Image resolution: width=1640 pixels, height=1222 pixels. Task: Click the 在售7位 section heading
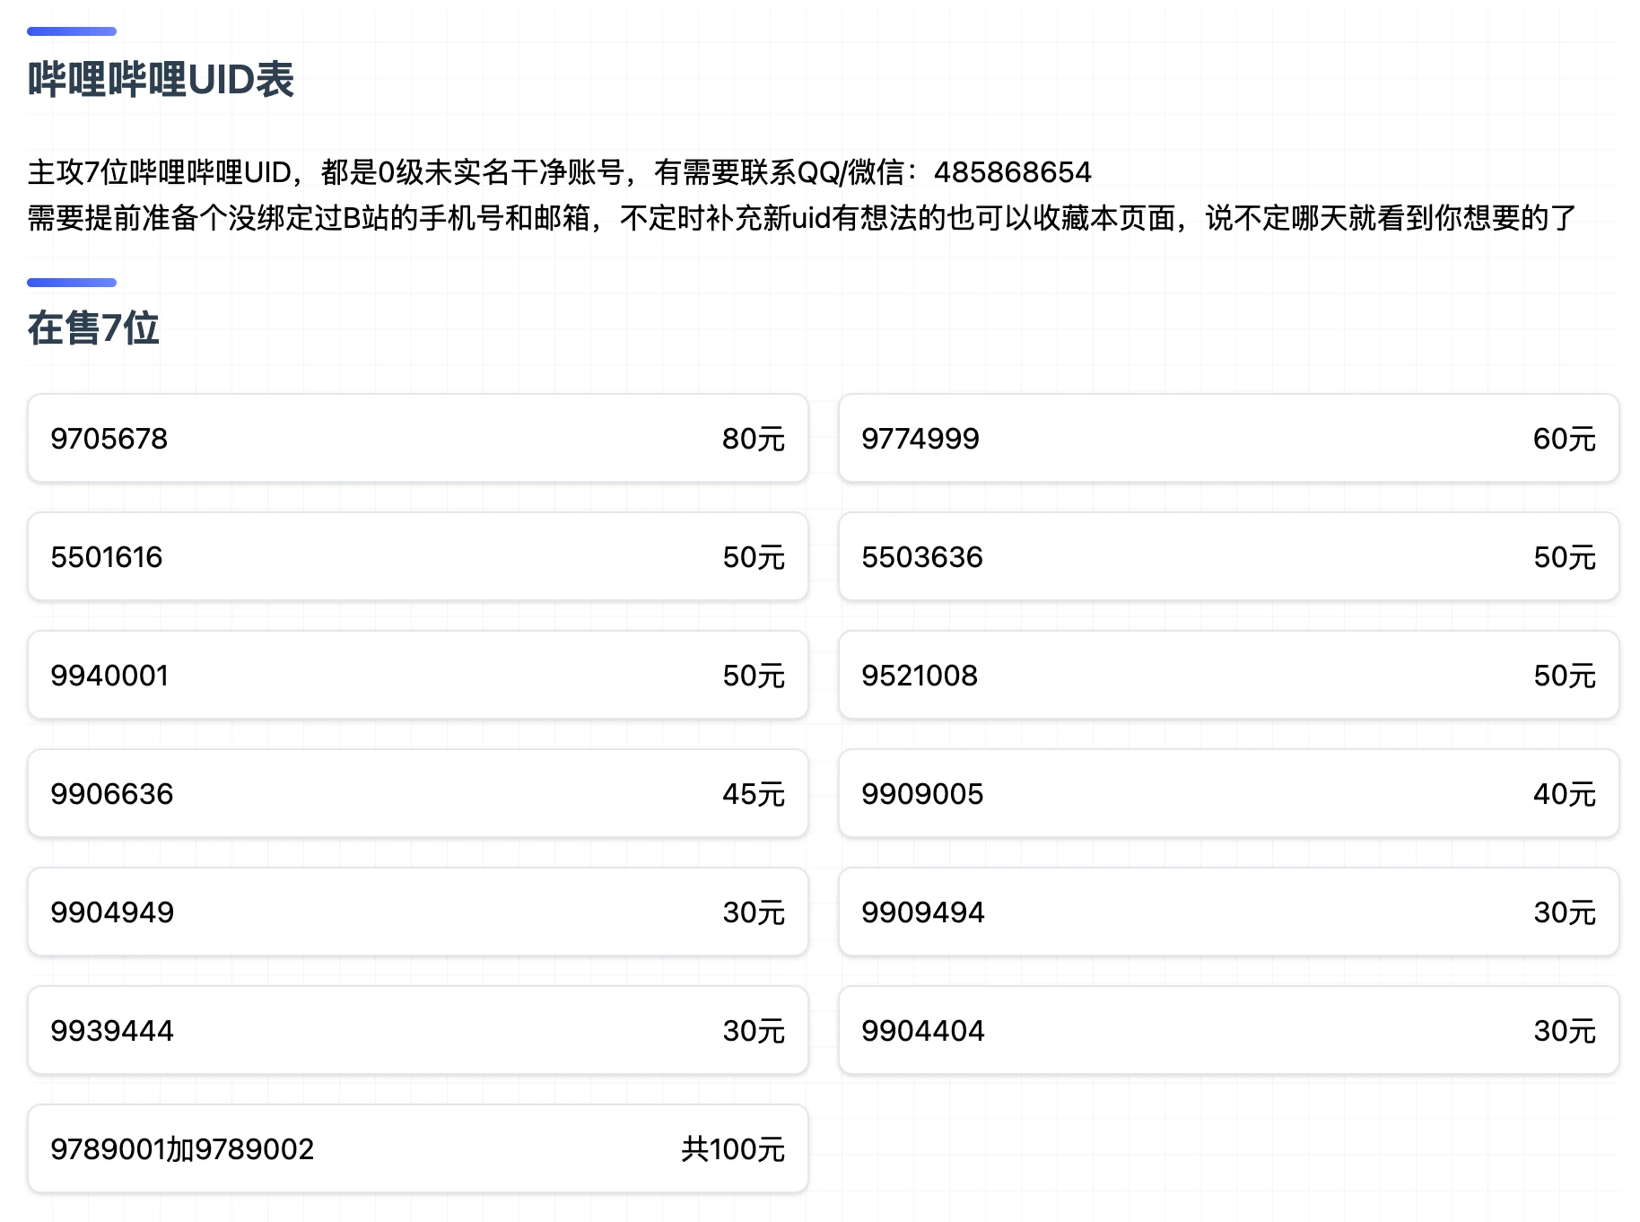pos(93,328)
